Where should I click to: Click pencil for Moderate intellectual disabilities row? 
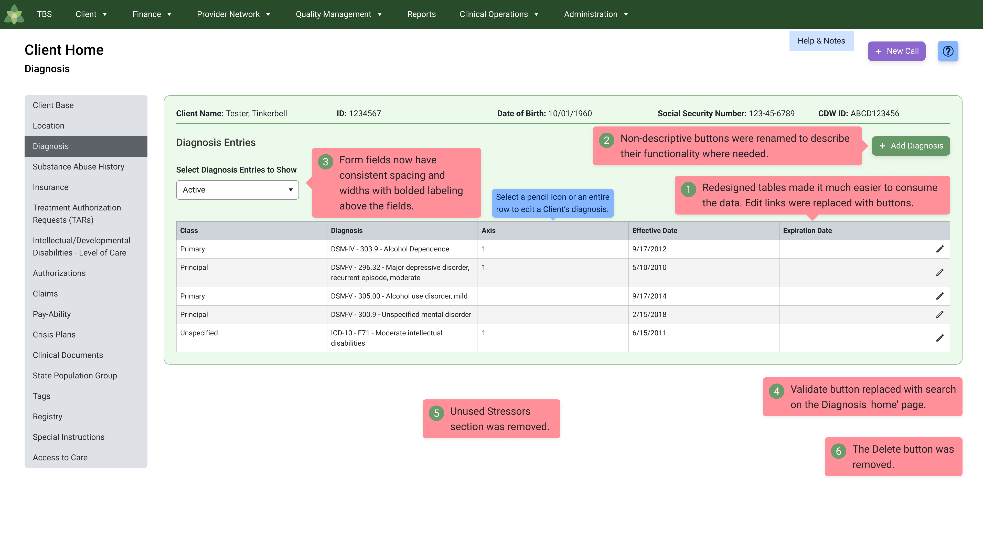point(940,338)
